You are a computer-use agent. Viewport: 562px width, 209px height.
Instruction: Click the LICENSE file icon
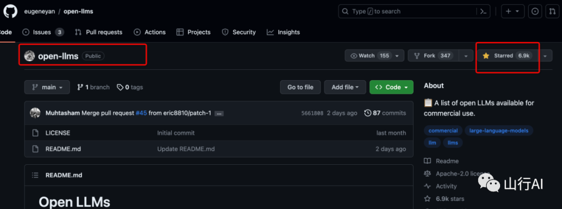[35, 133]
